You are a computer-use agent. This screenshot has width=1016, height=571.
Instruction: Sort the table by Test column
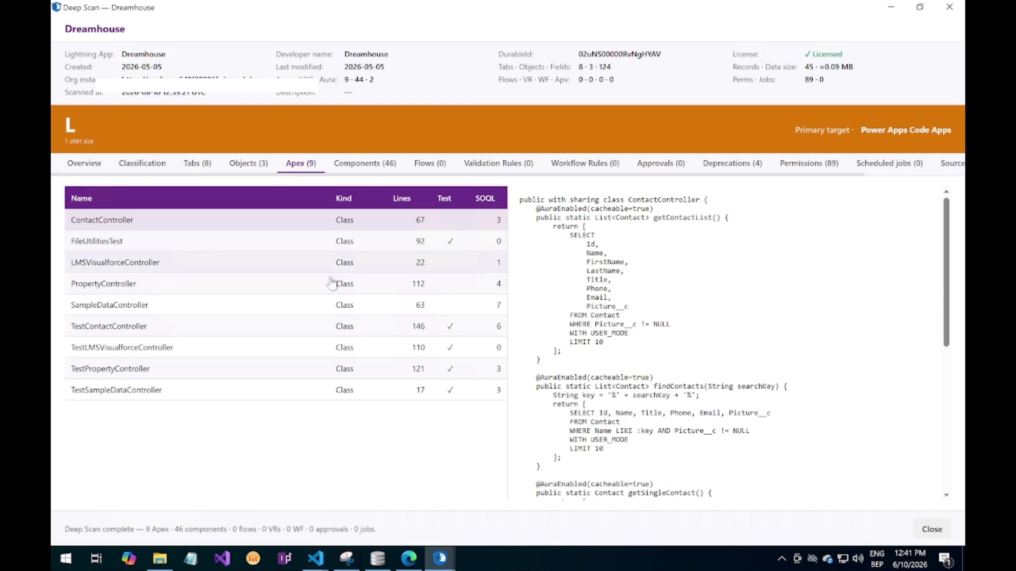click(444, 198)
